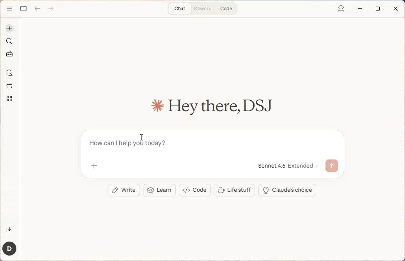Open the hamburger menu
Image resolution: width=405 pixels, height=261 pixels.
[x=9, y=9]
